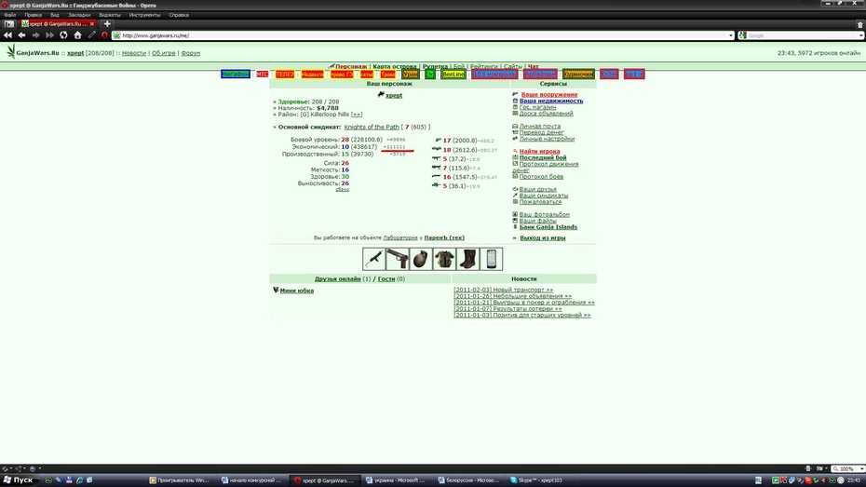Open the Справка menu
Image resolution: width=866 pixels, height=487 pixels.
pos(179,15)
